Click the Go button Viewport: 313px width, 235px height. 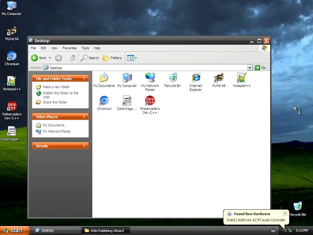pyautogui.click(x=260, y=68)
